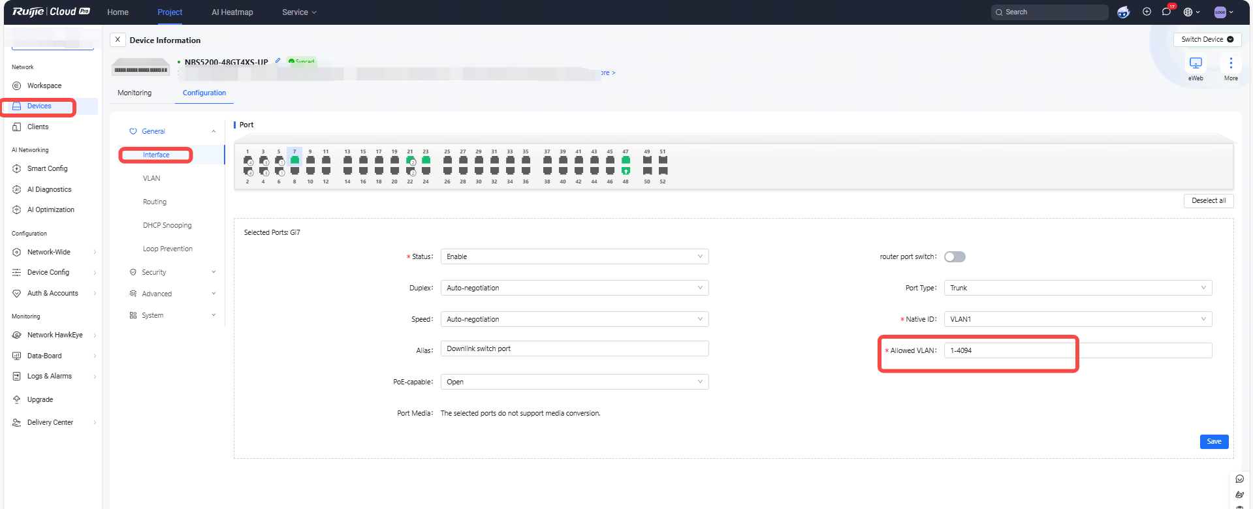The image size is (1253, 509).
Task: Open Devices in sidebar
Action: [39, 106]
